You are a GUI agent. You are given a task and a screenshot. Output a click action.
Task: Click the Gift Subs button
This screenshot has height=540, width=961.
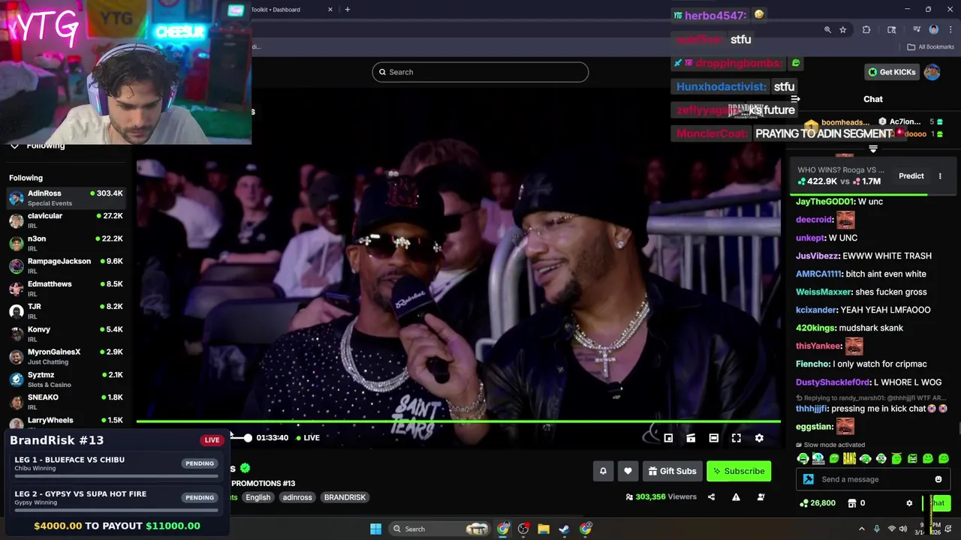pos(672,471)
